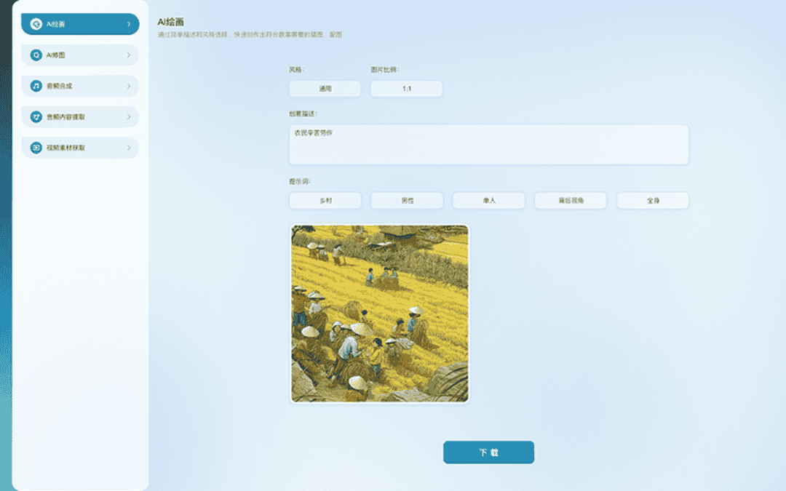Expand the AI绘画 row chevron
This screenshot has width=786, height=491.
(129, 24)
